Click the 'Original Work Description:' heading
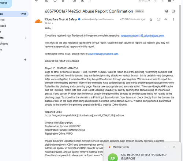The image size is (183, 161). point(59,123)
